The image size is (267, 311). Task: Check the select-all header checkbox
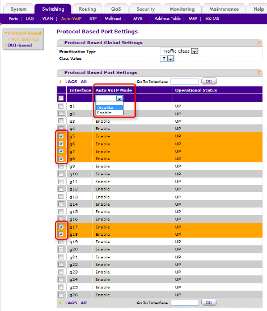point(61,98)
